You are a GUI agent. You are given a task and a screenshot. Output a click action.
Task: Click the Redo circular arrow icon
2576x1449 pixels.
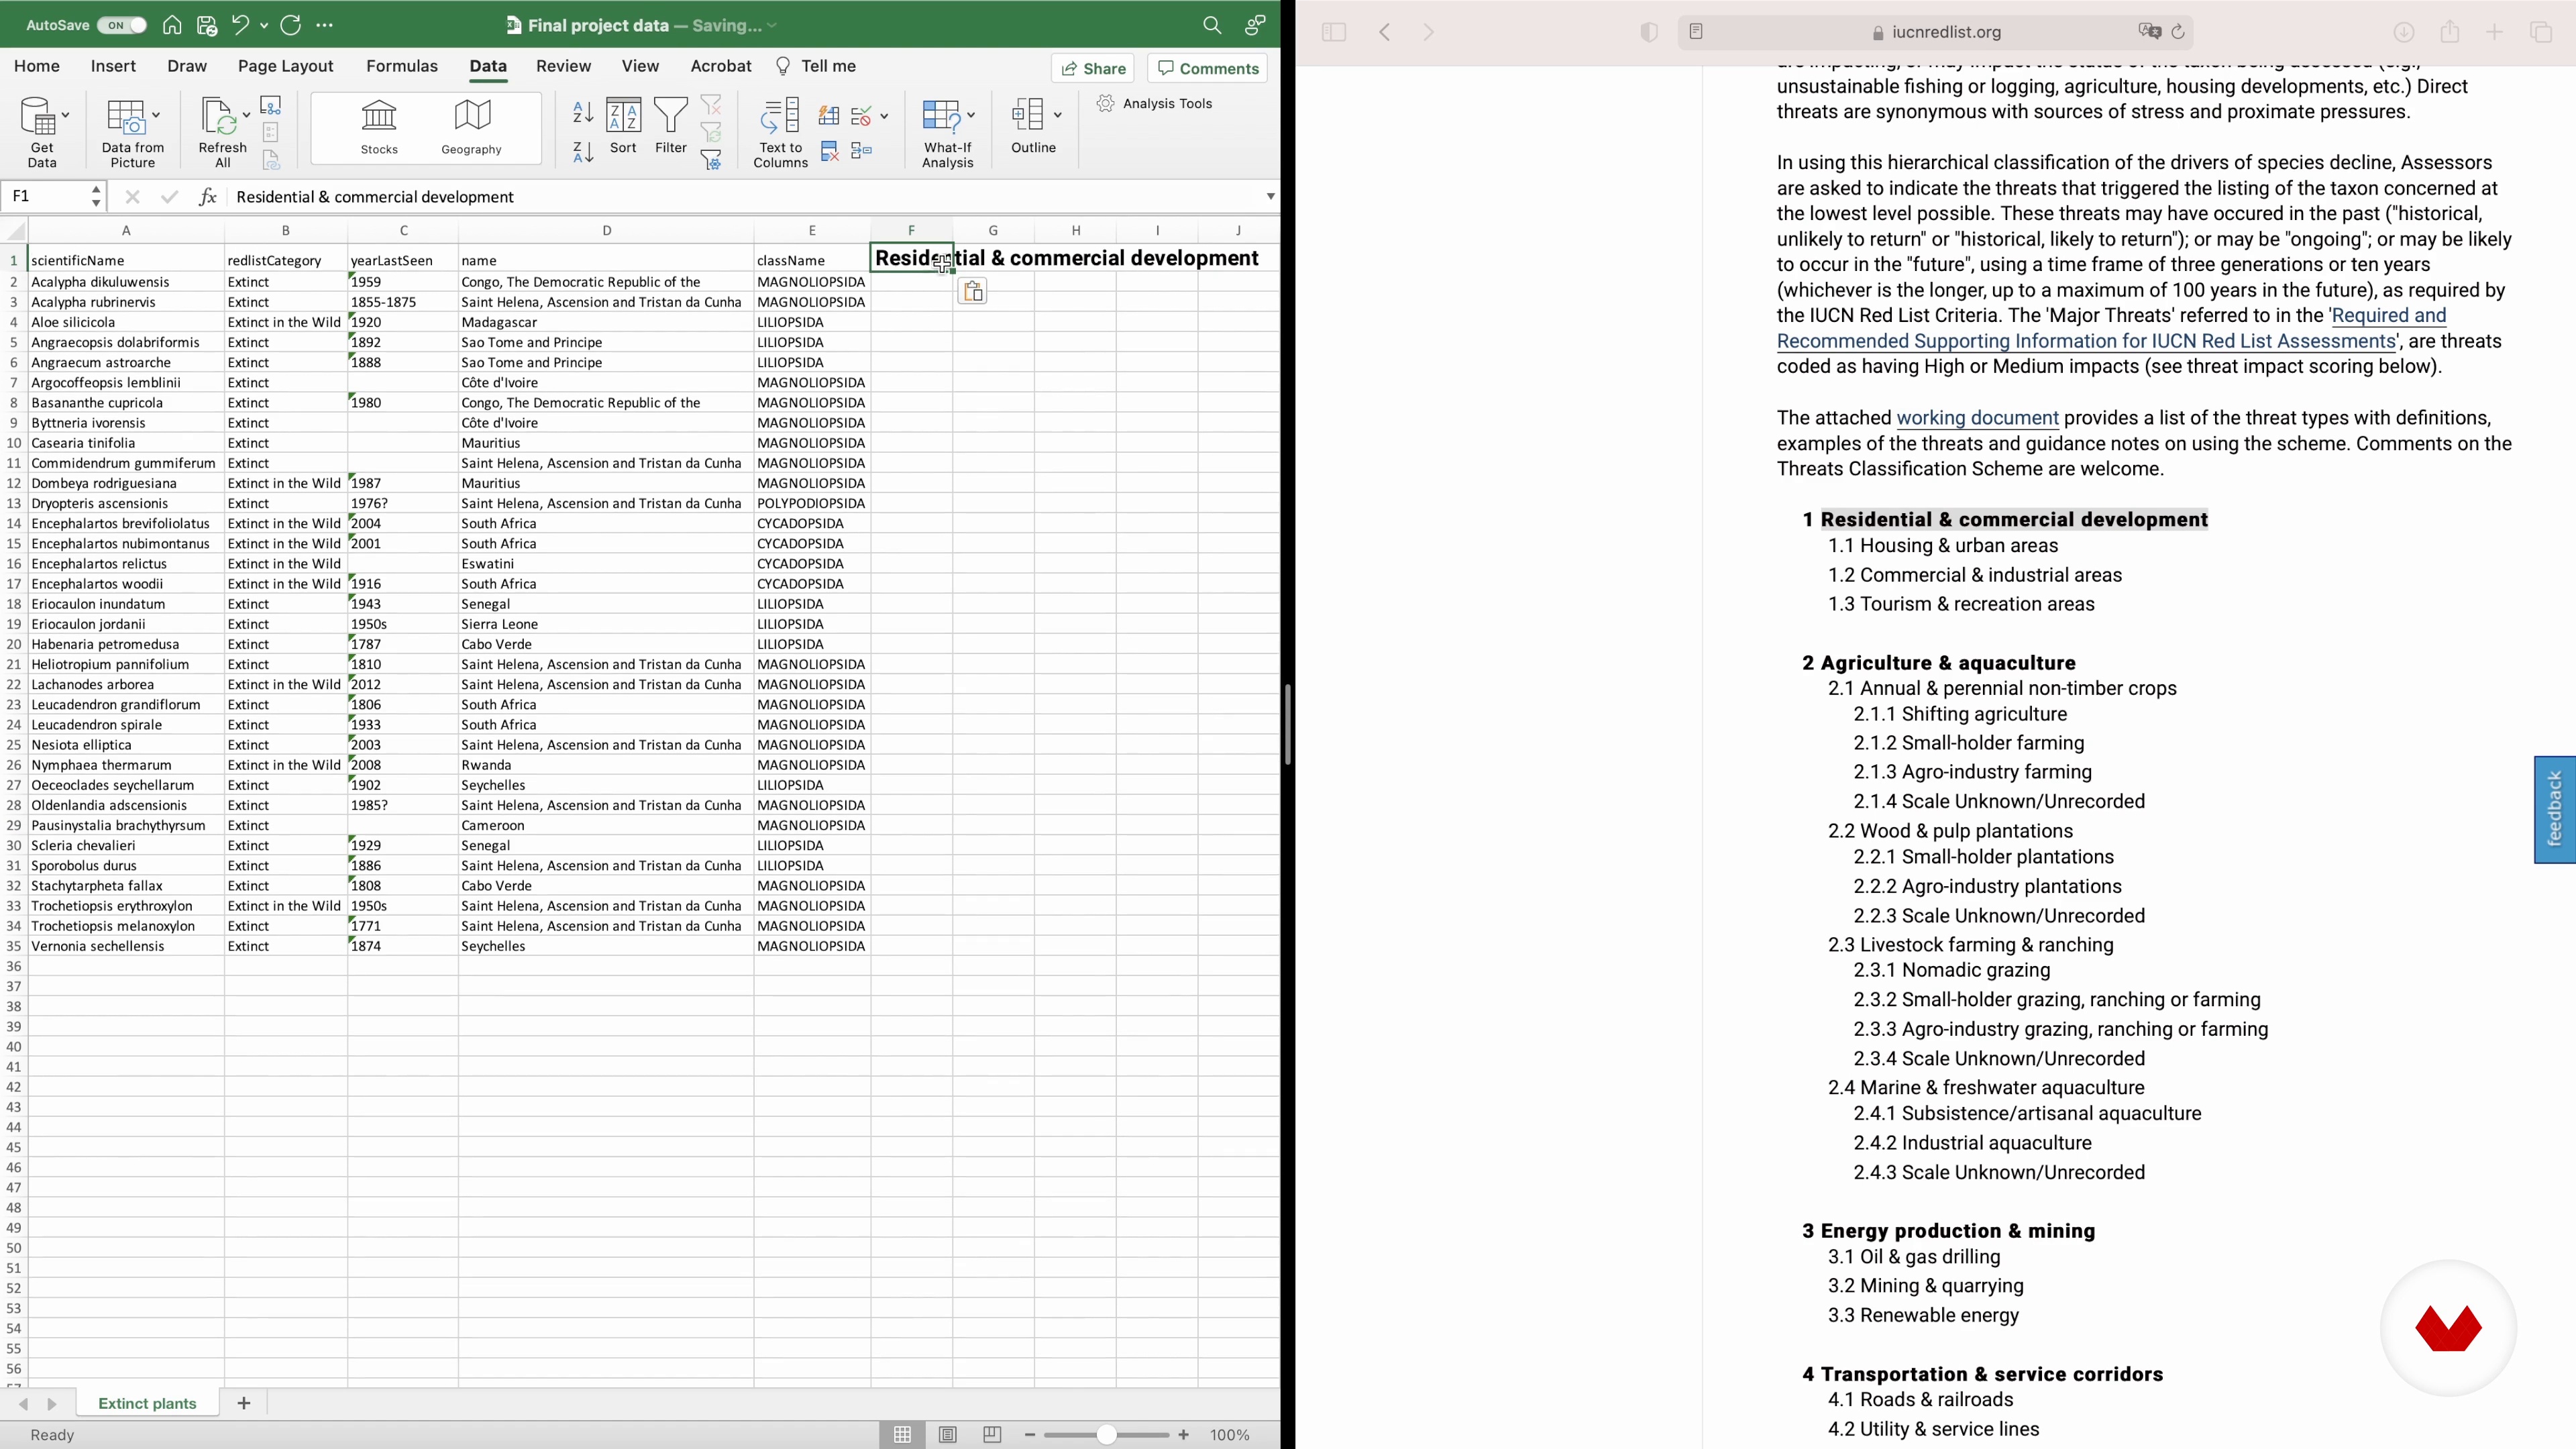291,25
